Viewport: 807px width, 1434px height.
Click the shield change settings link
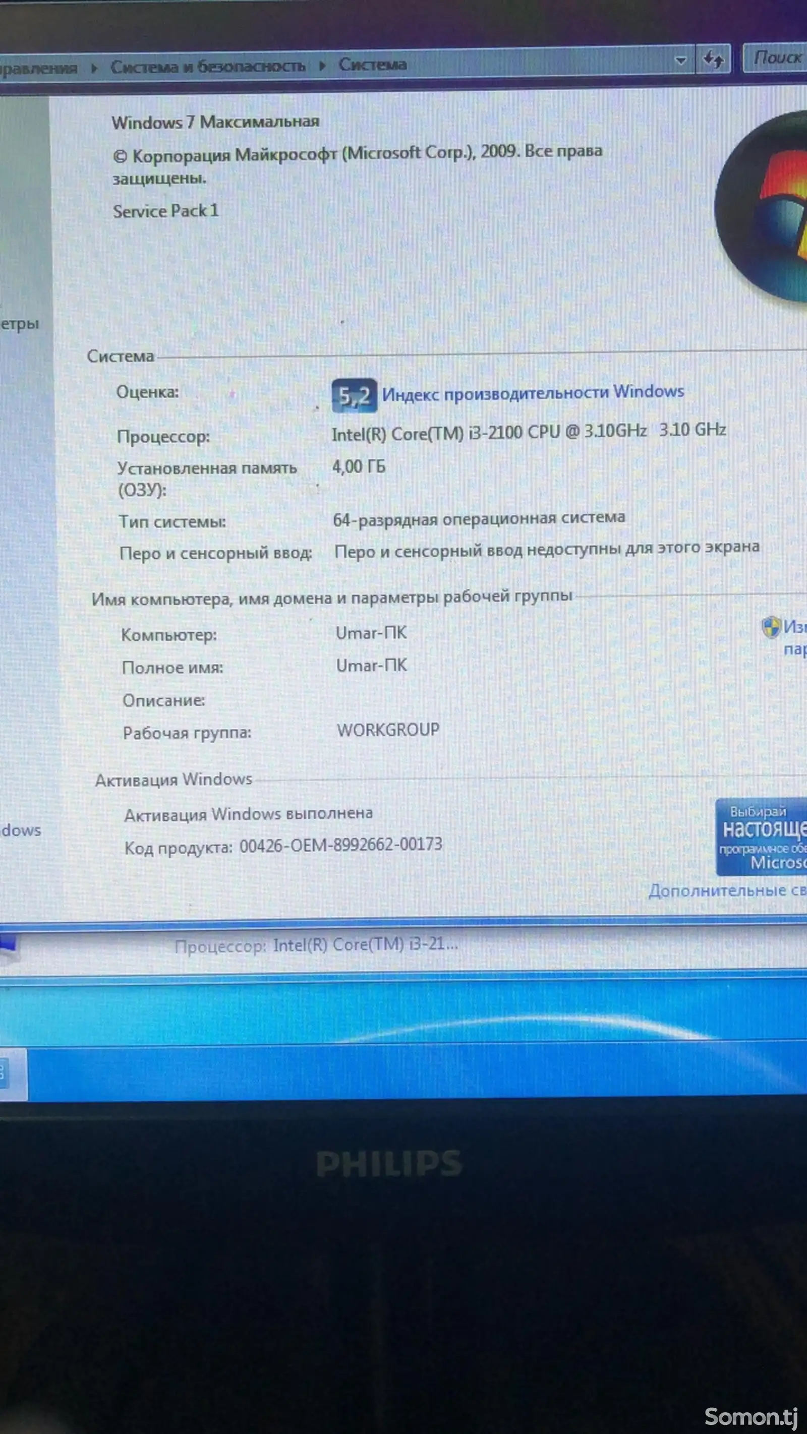click(785, 637)
